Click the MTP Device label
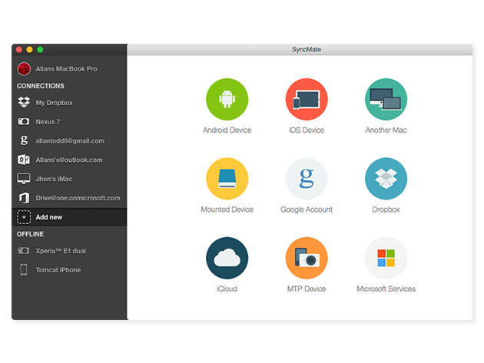The height and width of the screenshot is (363, 484). point(307,289)
